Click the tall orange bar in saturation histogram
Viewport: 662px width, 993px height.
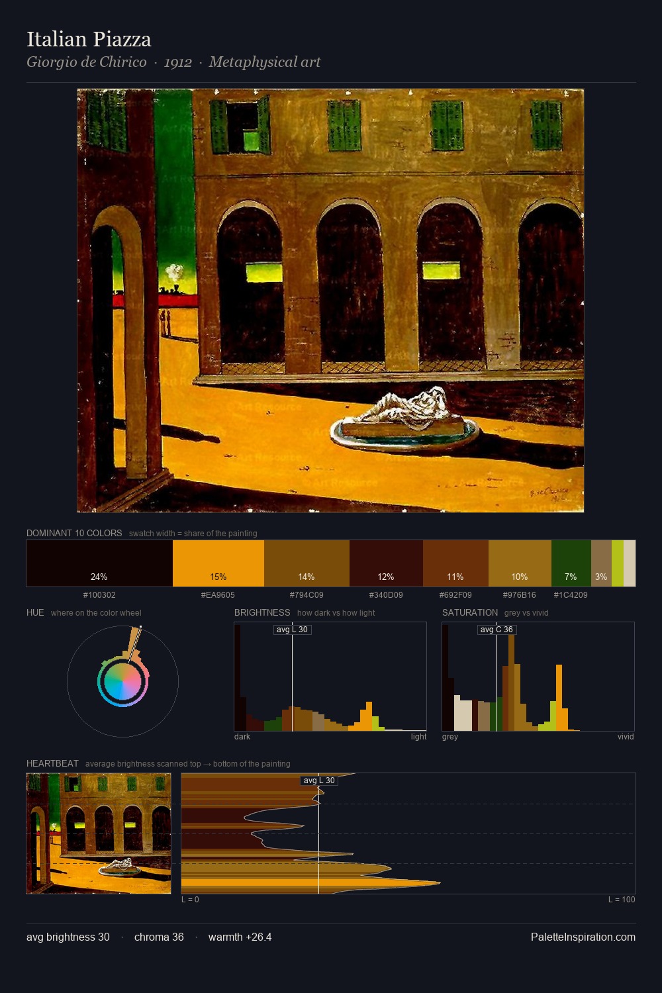[559, 698]
